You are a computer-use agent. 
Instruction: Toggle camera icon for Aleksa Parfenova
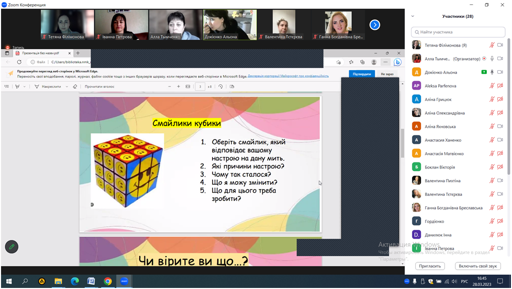click(500, 86)
